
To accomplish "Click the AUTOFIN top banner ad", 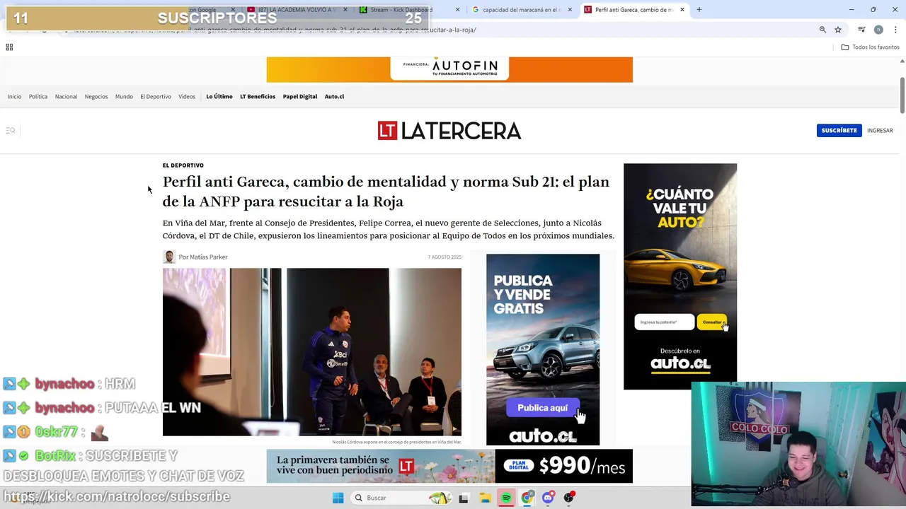I will [x=449, y=69].
